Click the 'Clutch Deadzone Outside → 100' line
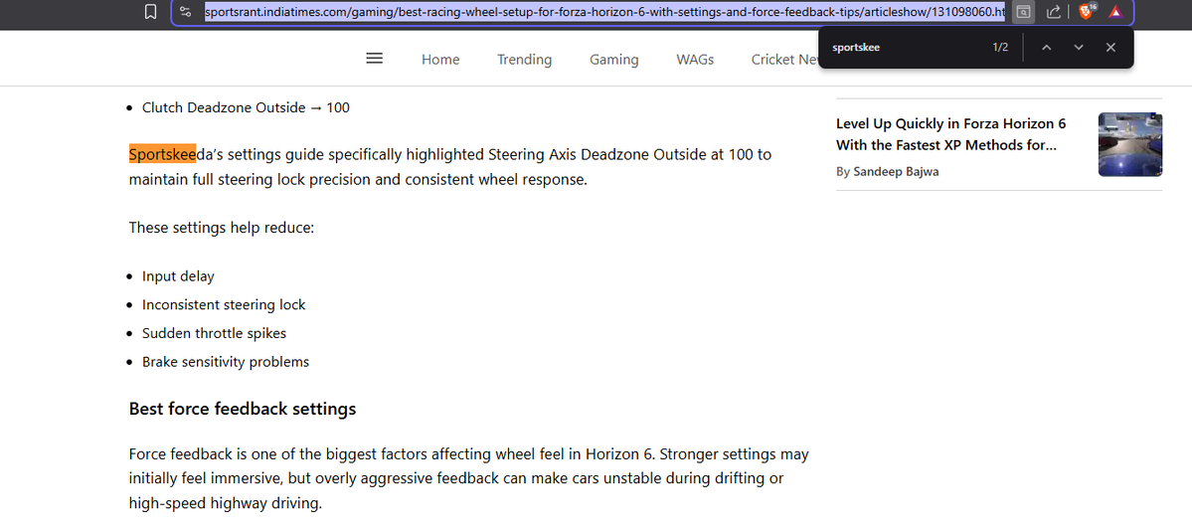The height and width of the screenshot is (528, 1192). (246, 107)
